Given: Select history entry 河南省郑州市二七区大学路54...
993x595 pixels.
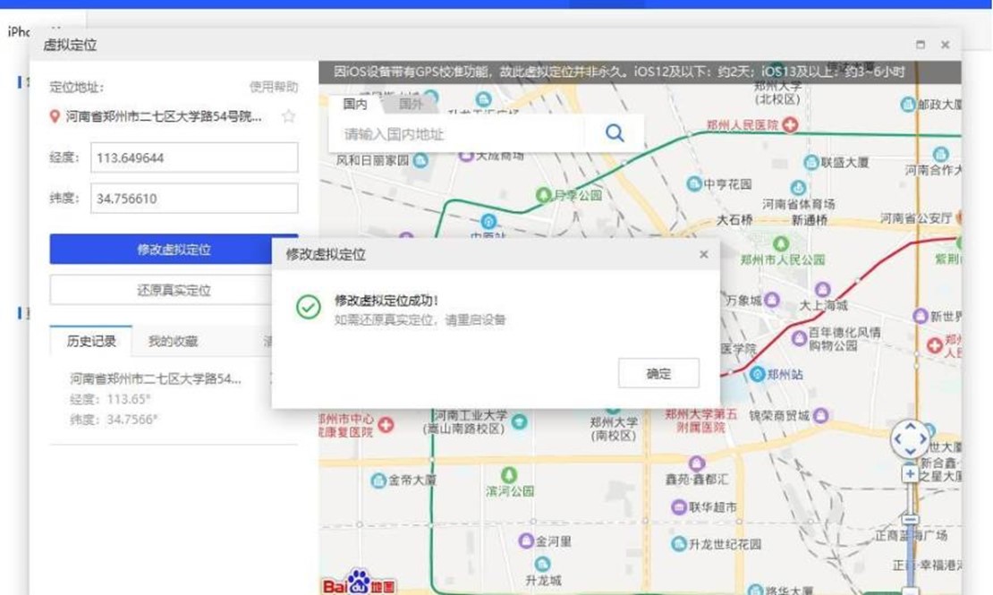Looking at the screenshot, I should coord(156,379).
